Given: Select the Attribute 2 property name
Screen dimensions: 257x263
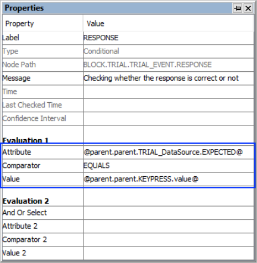Looking at the screenshot, I should pyautogui.click(x=20, y=226).
